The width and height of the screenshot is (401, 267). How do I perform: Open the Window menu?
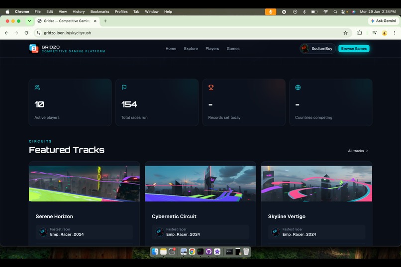point(152,12)
